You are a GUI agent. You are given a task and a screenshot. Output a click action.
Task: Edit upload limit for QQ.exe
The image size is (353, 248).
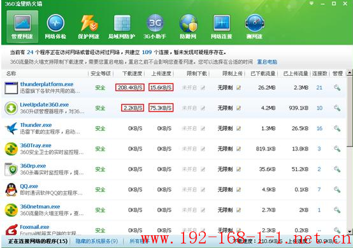click(x=238, y=189)
